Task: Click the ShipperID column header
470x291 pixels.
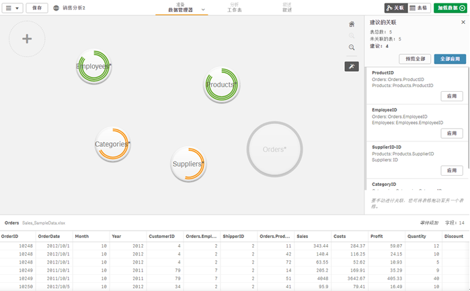Action: point(239,236)
